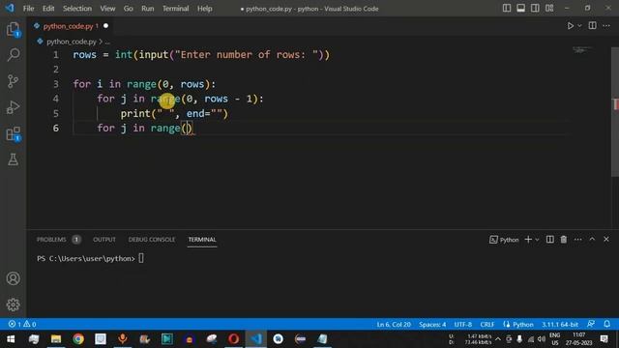Close the bottom panel

tap(606, 239)
